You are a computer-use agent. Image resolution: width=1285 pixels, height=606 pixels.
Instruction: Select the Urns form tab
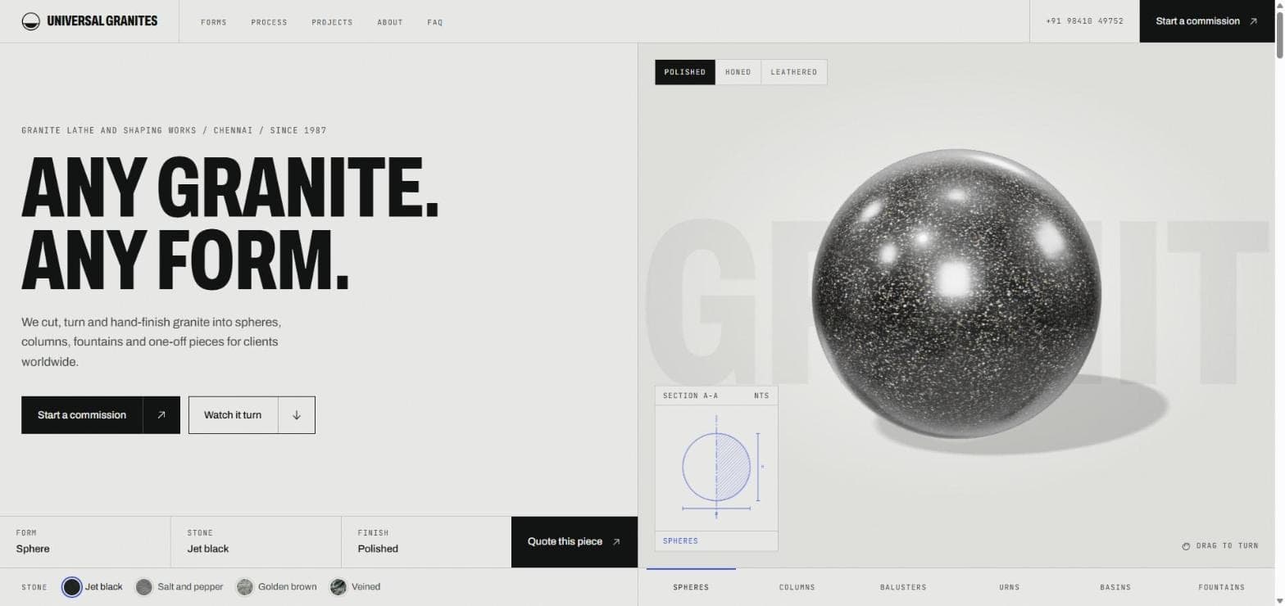click(x=1010, y=587)
